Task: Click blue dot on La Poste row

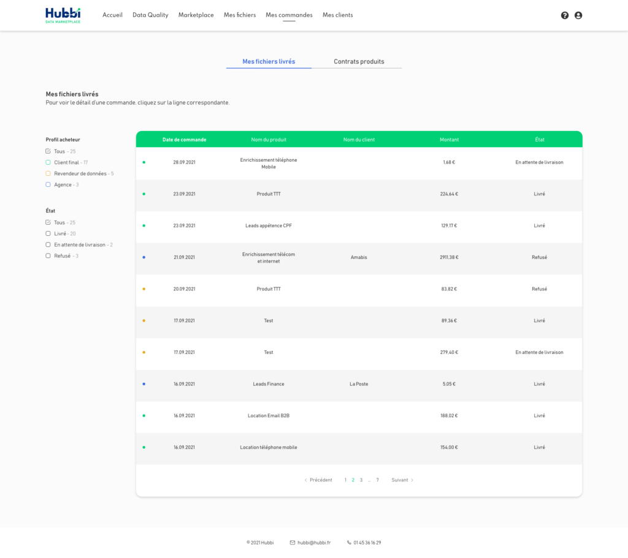Action: tap(144, 384)
